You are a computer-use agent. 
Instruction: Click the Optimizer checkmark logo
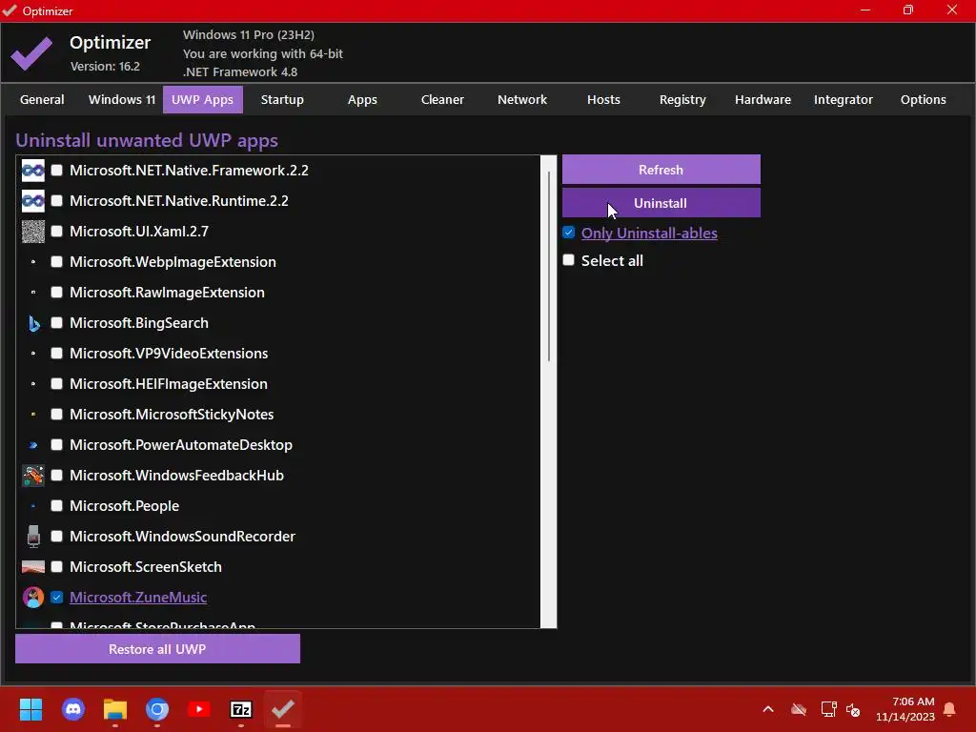coord(31,53)
